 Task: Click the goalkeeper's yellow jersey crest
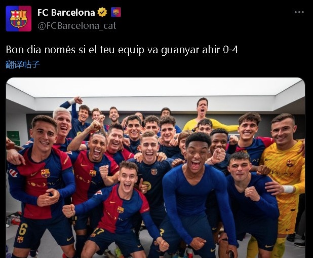290,163
